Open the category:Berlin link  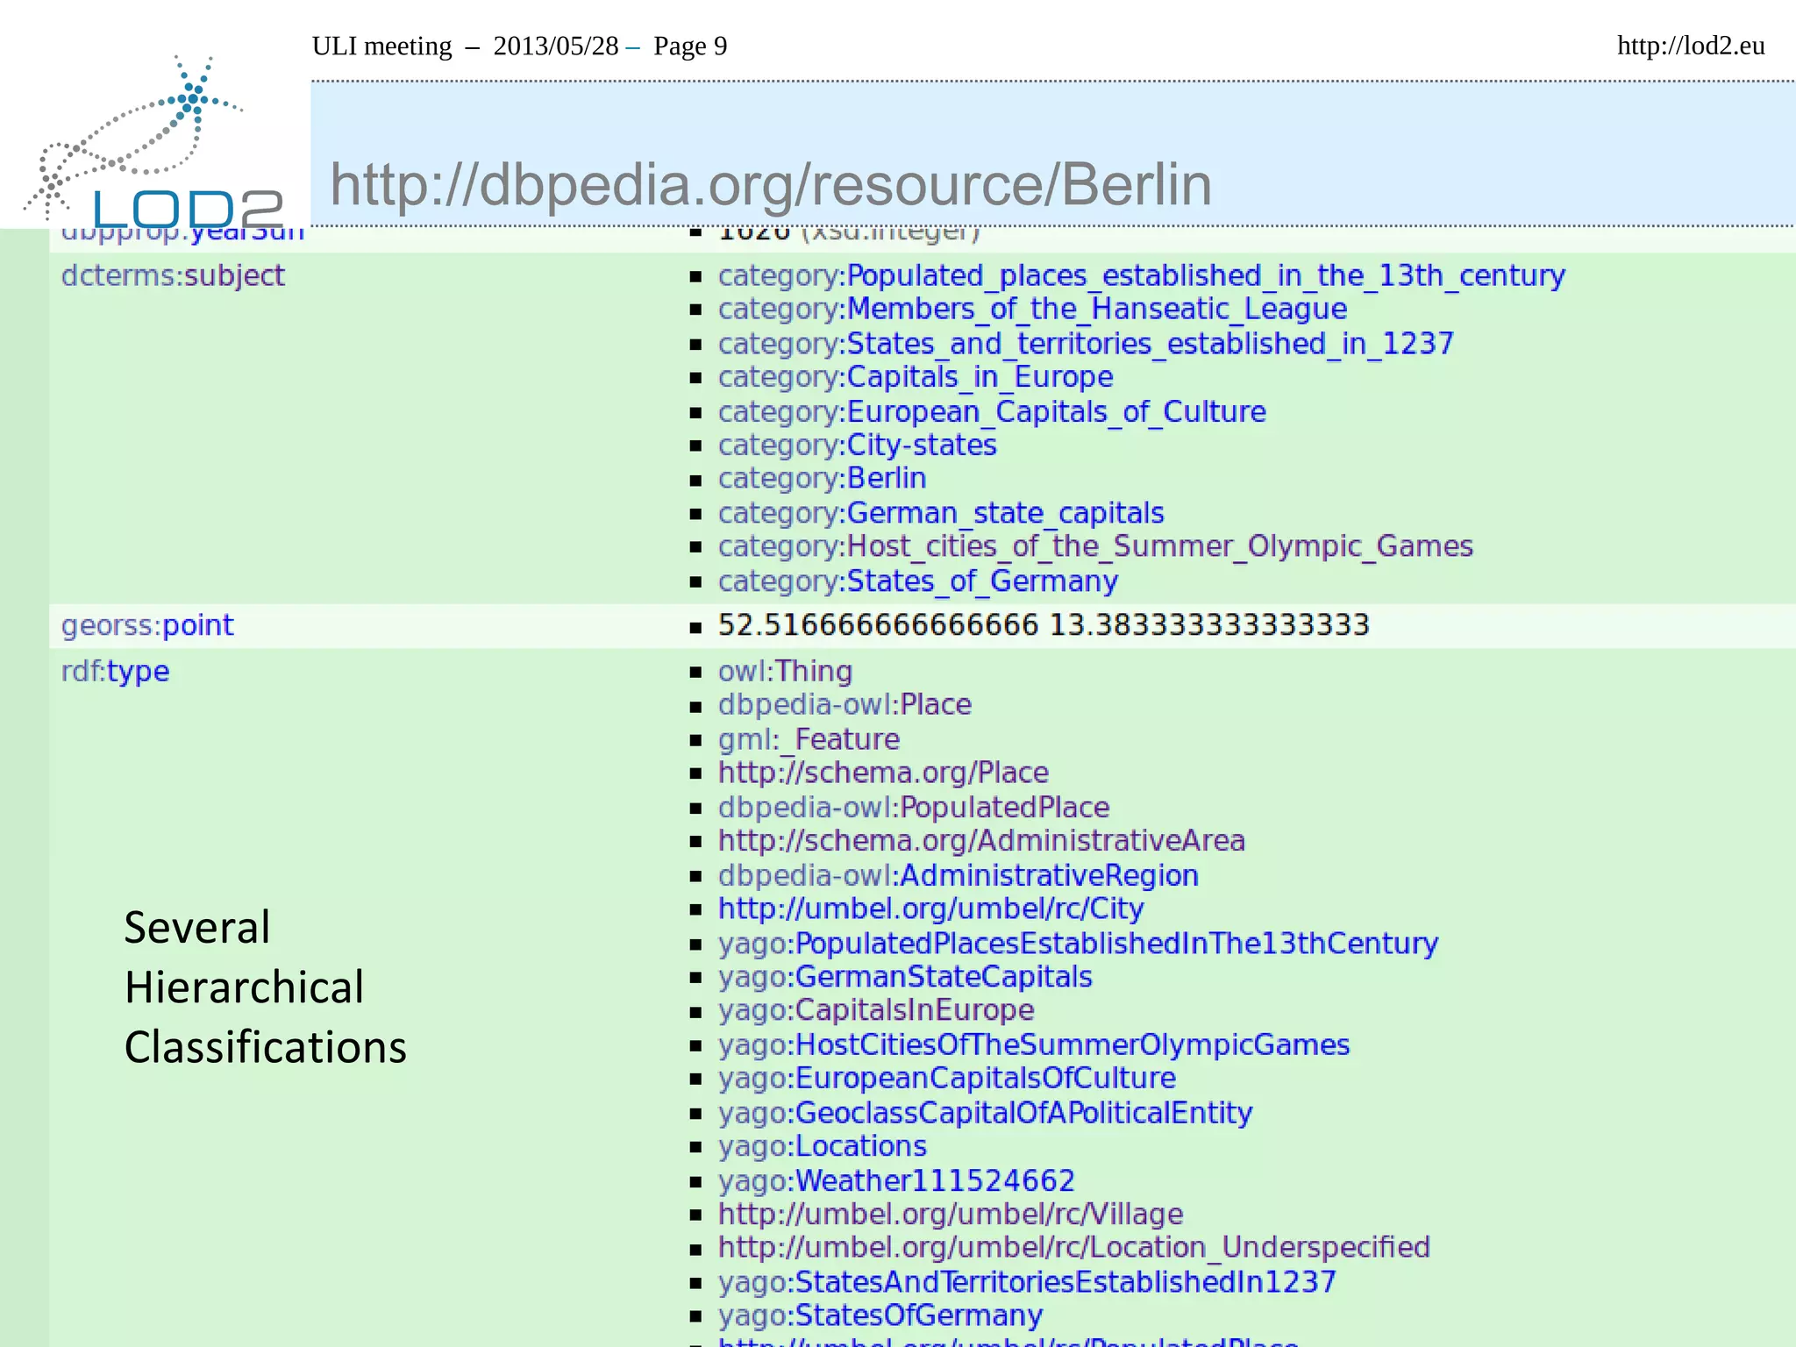822,478
